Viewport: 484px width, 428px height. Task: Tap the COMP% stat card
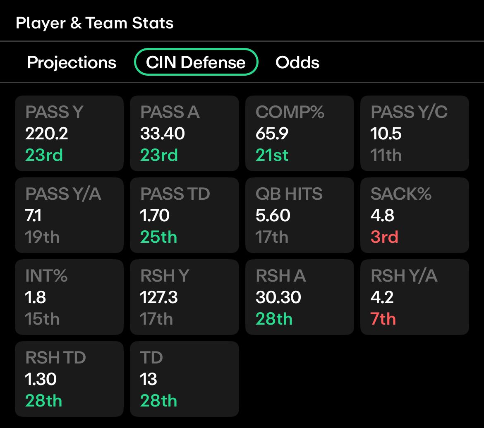click(x=300, y=133)
